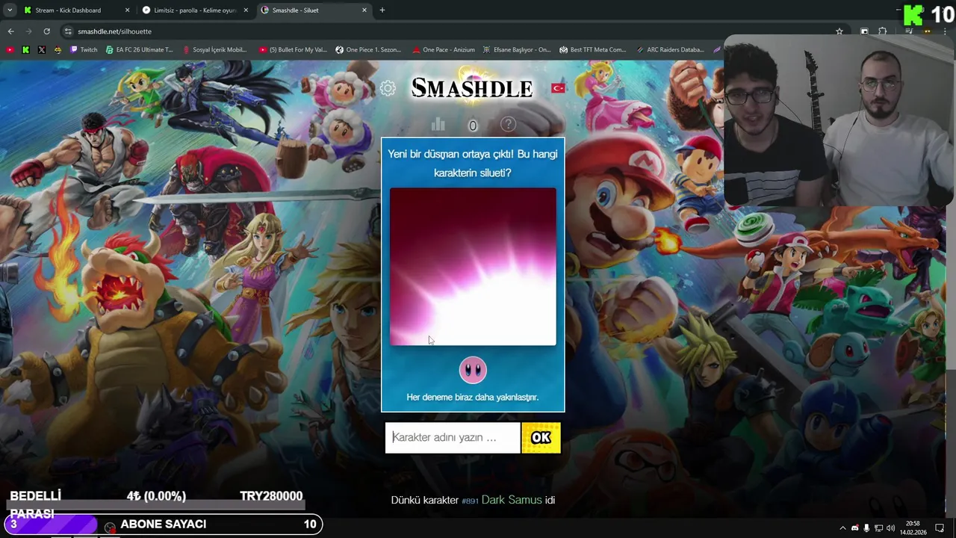Focus the character name input field

(x=453, y=438)
